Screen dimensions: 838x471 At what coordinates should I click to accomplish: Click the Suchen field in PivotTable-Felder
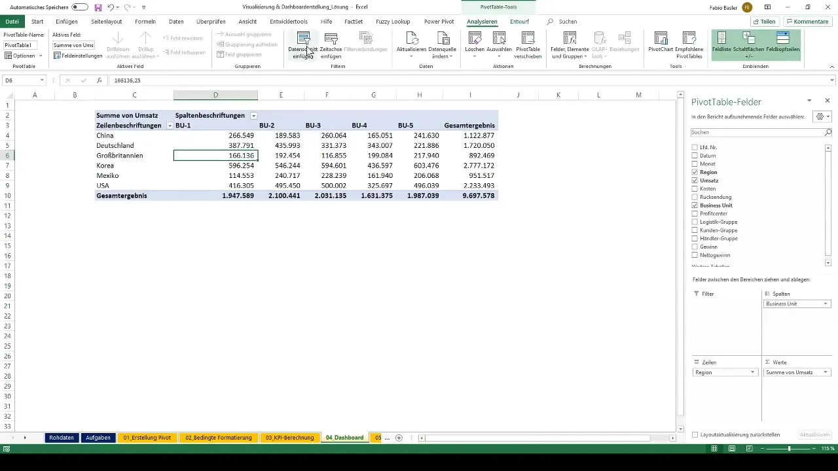coord(757,132)
